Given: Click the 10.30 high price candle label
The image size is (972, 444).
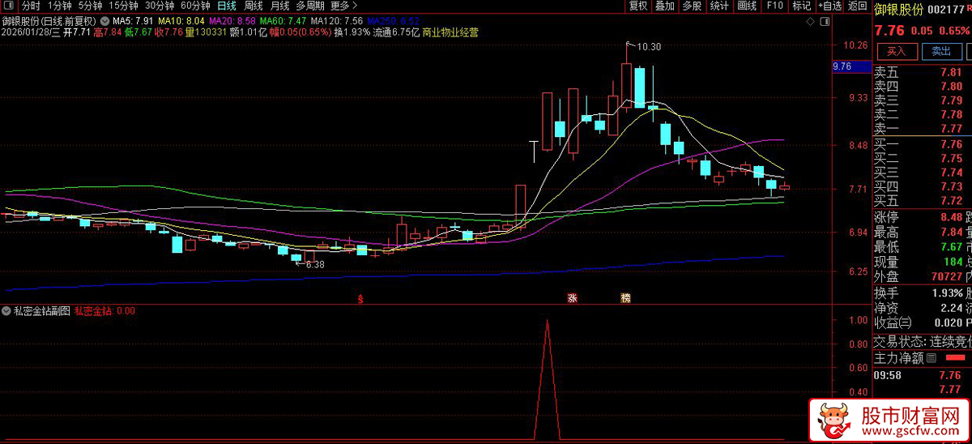Looking at the screenshot, I should click(x=649, y=47).
